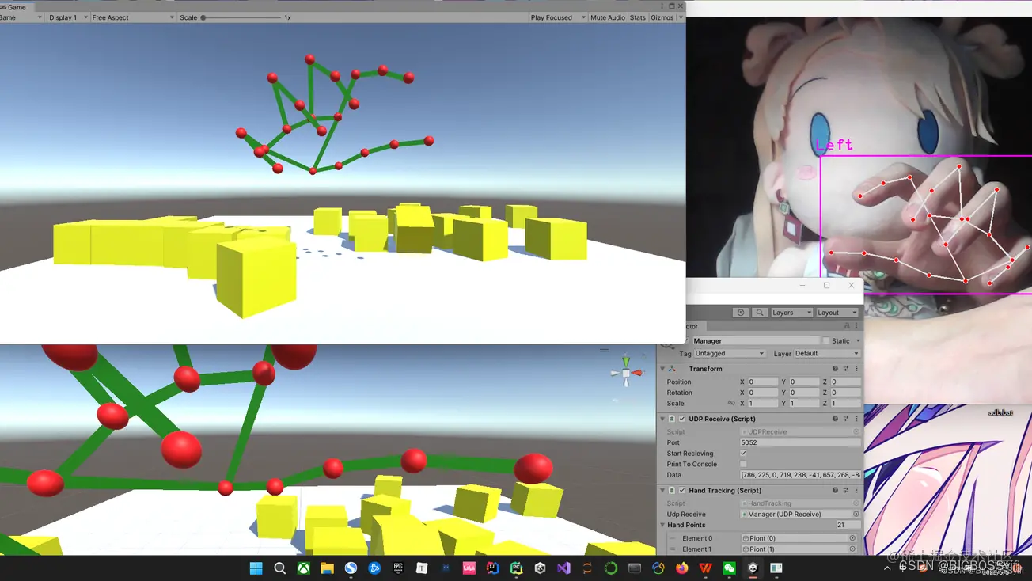Disable the UDP Receive script checkbox
Screen dimensions: 1032x581
click(x=682, y=419)
